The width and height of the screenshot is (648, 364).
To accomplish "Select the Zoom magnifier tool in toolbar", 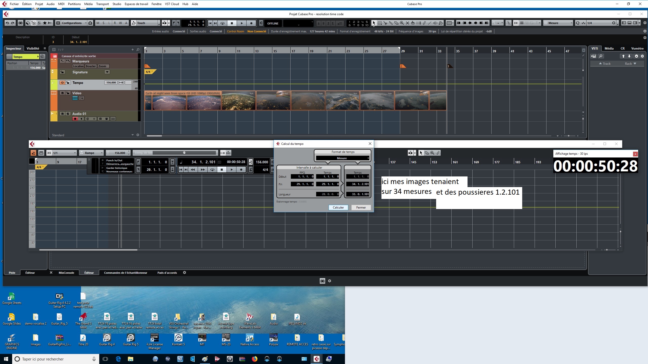I will [402, 23].
